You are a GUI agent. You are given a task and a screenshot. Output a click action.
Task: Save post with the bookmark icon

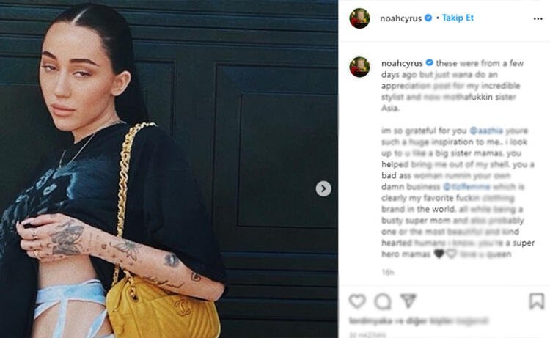tap(536, 301)
